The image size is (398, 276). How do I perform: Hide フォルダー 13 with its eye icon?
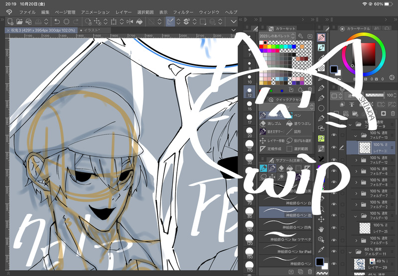334,135
